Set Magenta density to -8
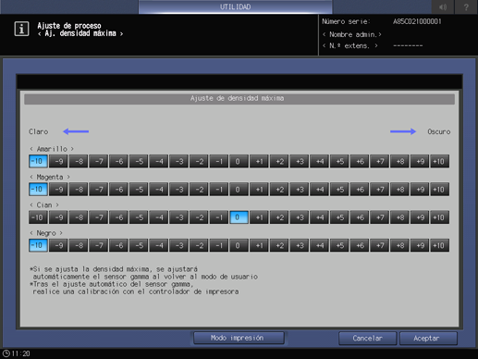 (79, 190)
